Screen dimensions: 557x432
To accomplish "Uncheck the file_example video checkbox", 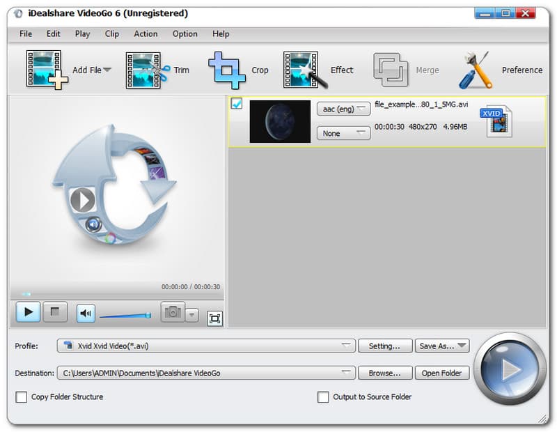I will [237, 104].
